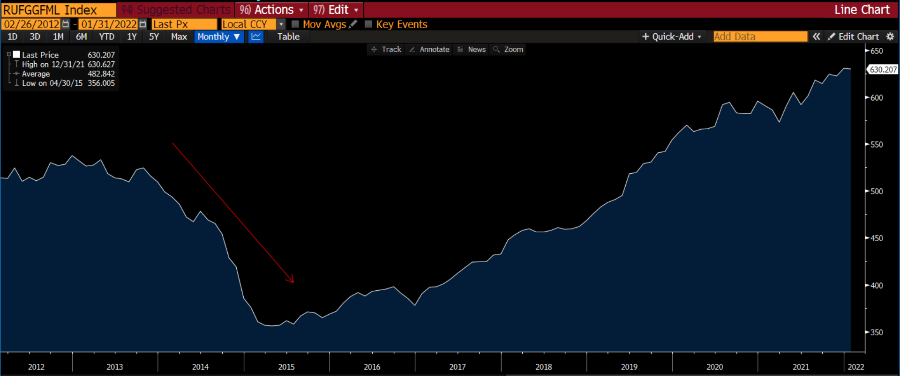Click the 2014 x-axis year label

(x=200, y=367)
